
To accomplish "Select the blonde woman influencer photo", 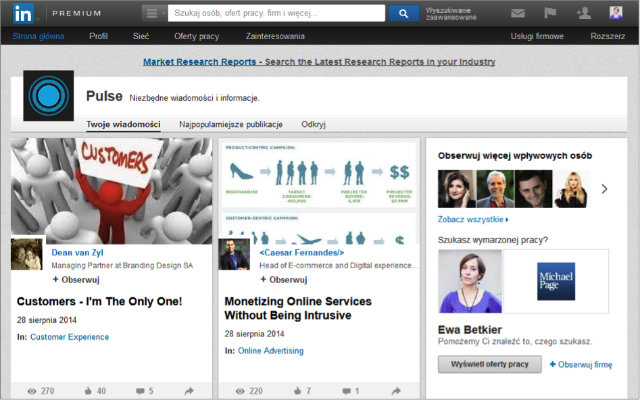I will pos(572,189).
